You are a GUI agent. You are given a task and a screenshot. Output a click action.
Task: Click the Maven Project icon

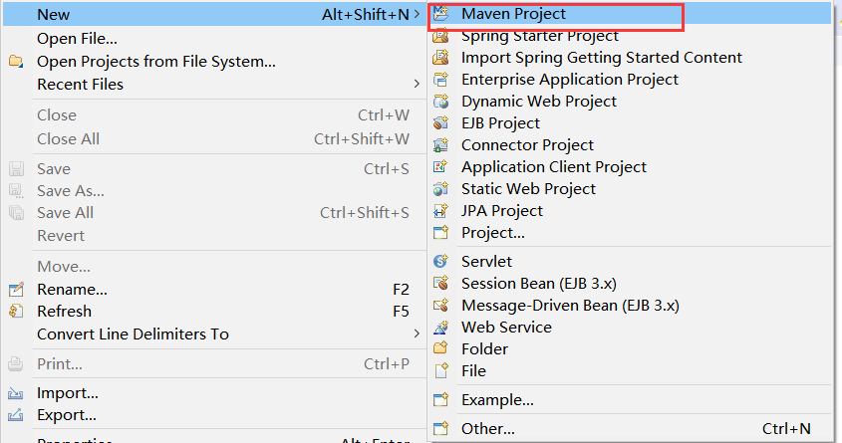click(x=440, y=14)
